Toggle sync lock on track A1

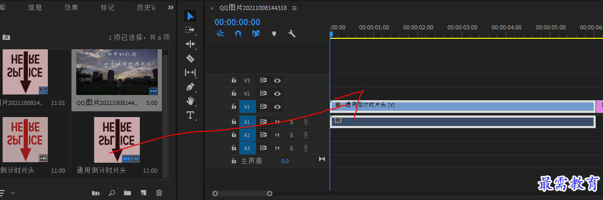click(x=263, y=122)
